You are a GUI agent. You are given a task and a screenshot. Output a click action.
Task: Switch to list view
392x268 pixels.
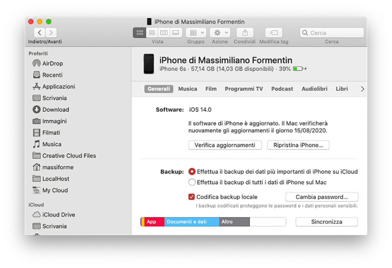152,33
